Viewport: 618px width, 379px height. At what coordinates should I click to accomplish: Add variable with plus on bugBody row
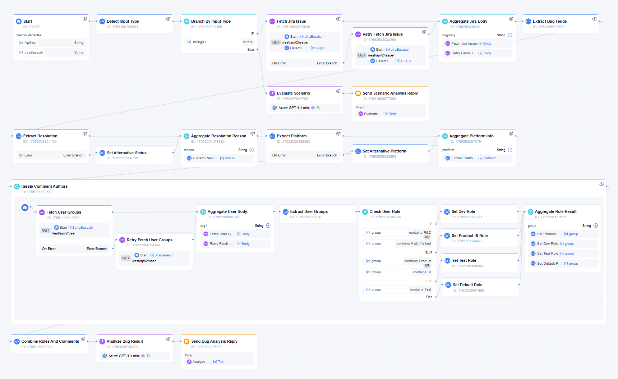510,35
